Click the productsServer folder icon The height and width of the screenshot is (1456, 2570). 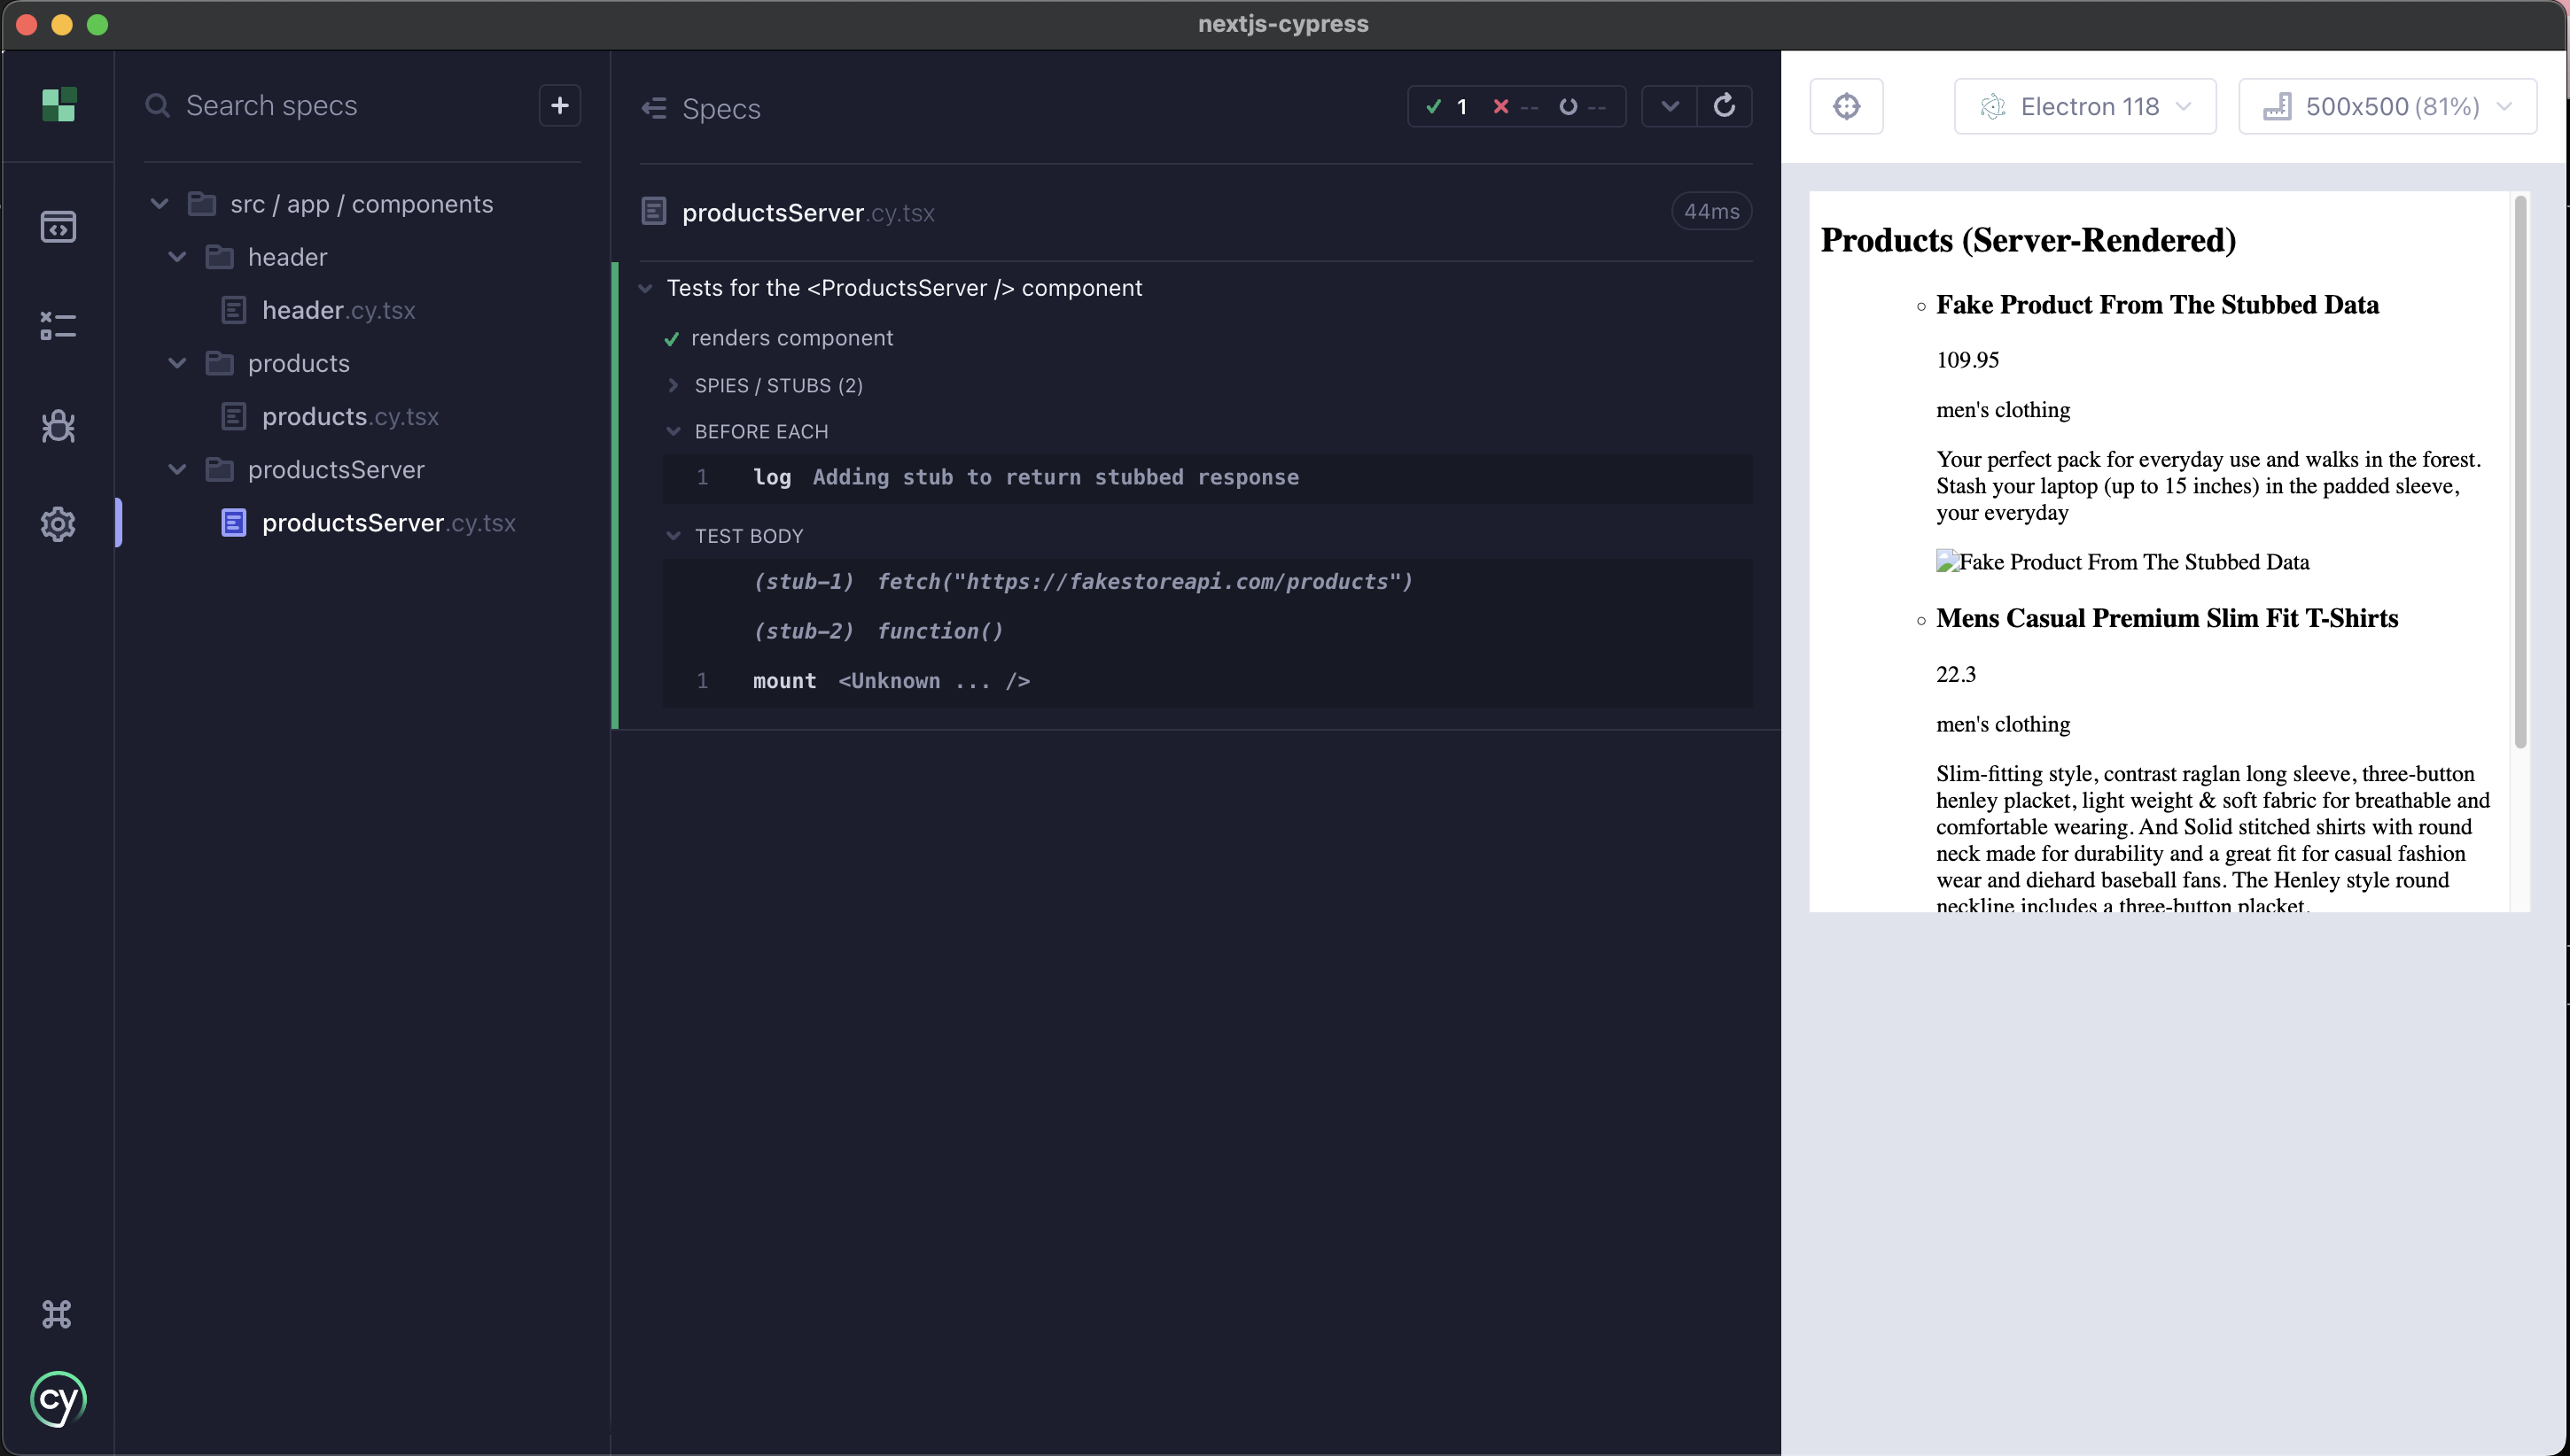tap(219, 469)
